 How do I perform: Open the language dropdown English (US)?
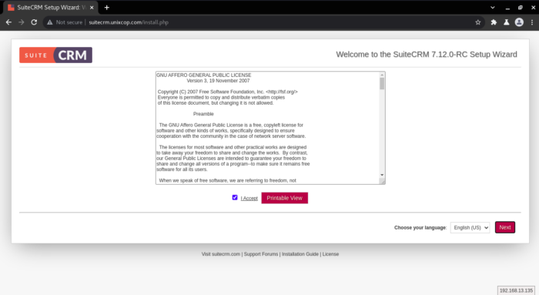[470, 228]
